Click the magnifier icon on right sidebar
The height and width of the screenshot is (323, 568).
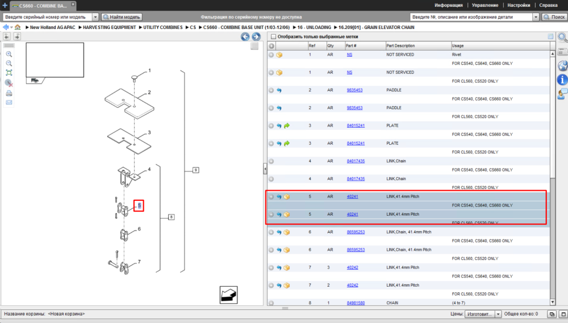click(x=562, y=37)
